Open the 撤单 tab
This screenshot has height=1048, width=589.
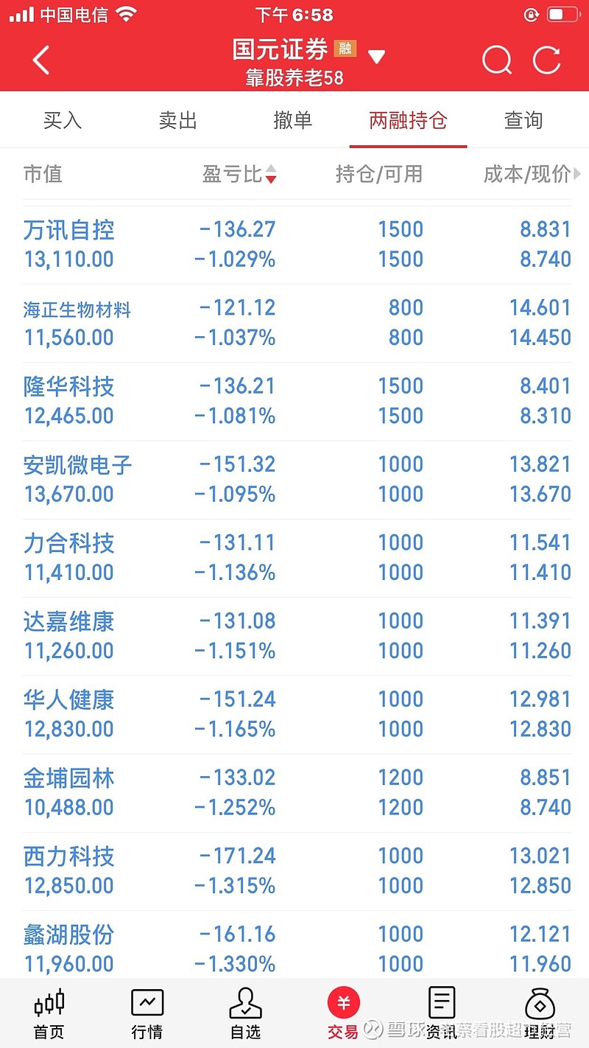pos(293,120)
